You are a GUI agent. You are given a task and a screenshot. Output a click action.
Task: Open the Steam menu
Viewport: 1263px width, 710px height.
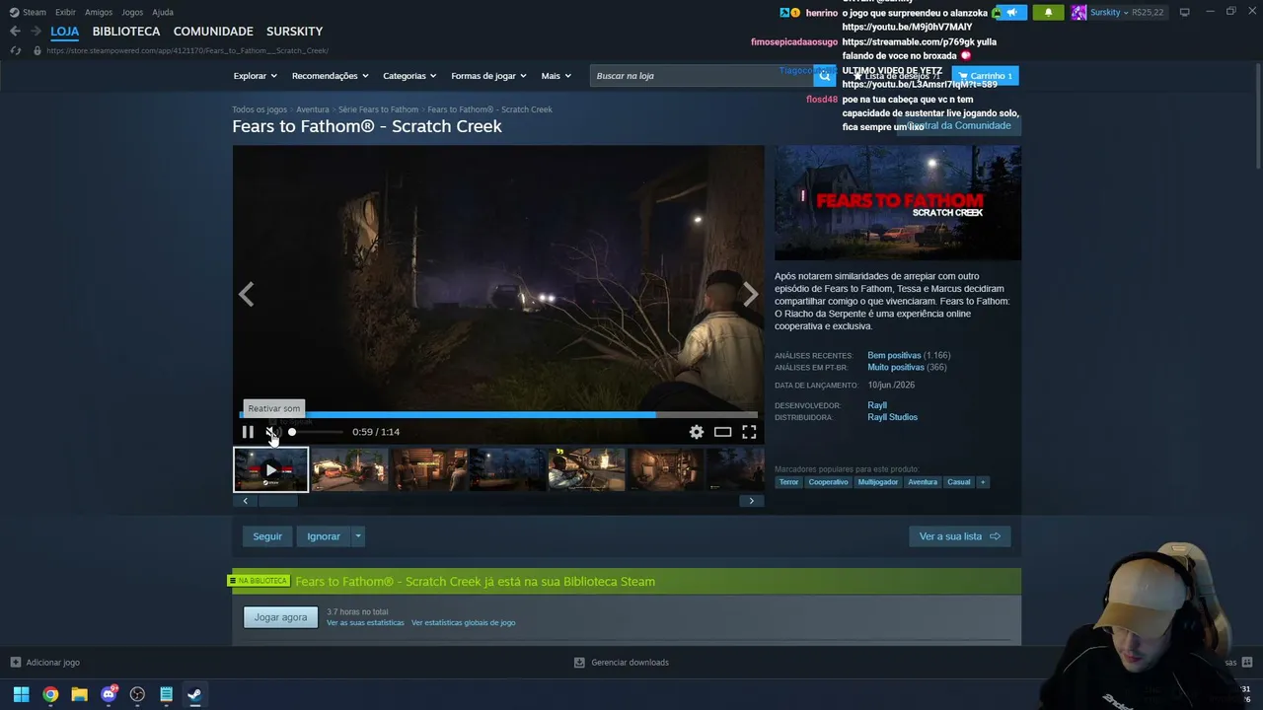pos(28,12)
